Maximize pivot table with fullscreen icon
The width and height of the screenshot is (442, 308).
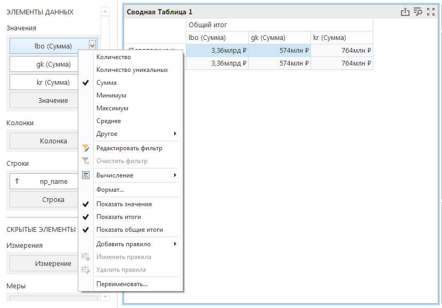[431, 12]
